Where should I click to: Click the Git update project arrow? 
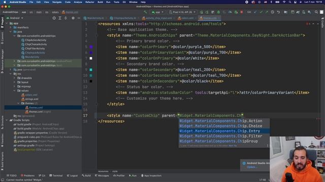coord(255,12)
